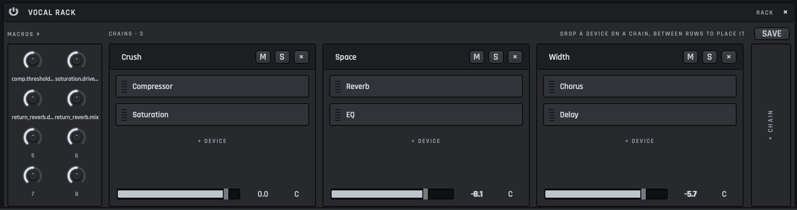Remove the Crush chain

pos(301,57)
